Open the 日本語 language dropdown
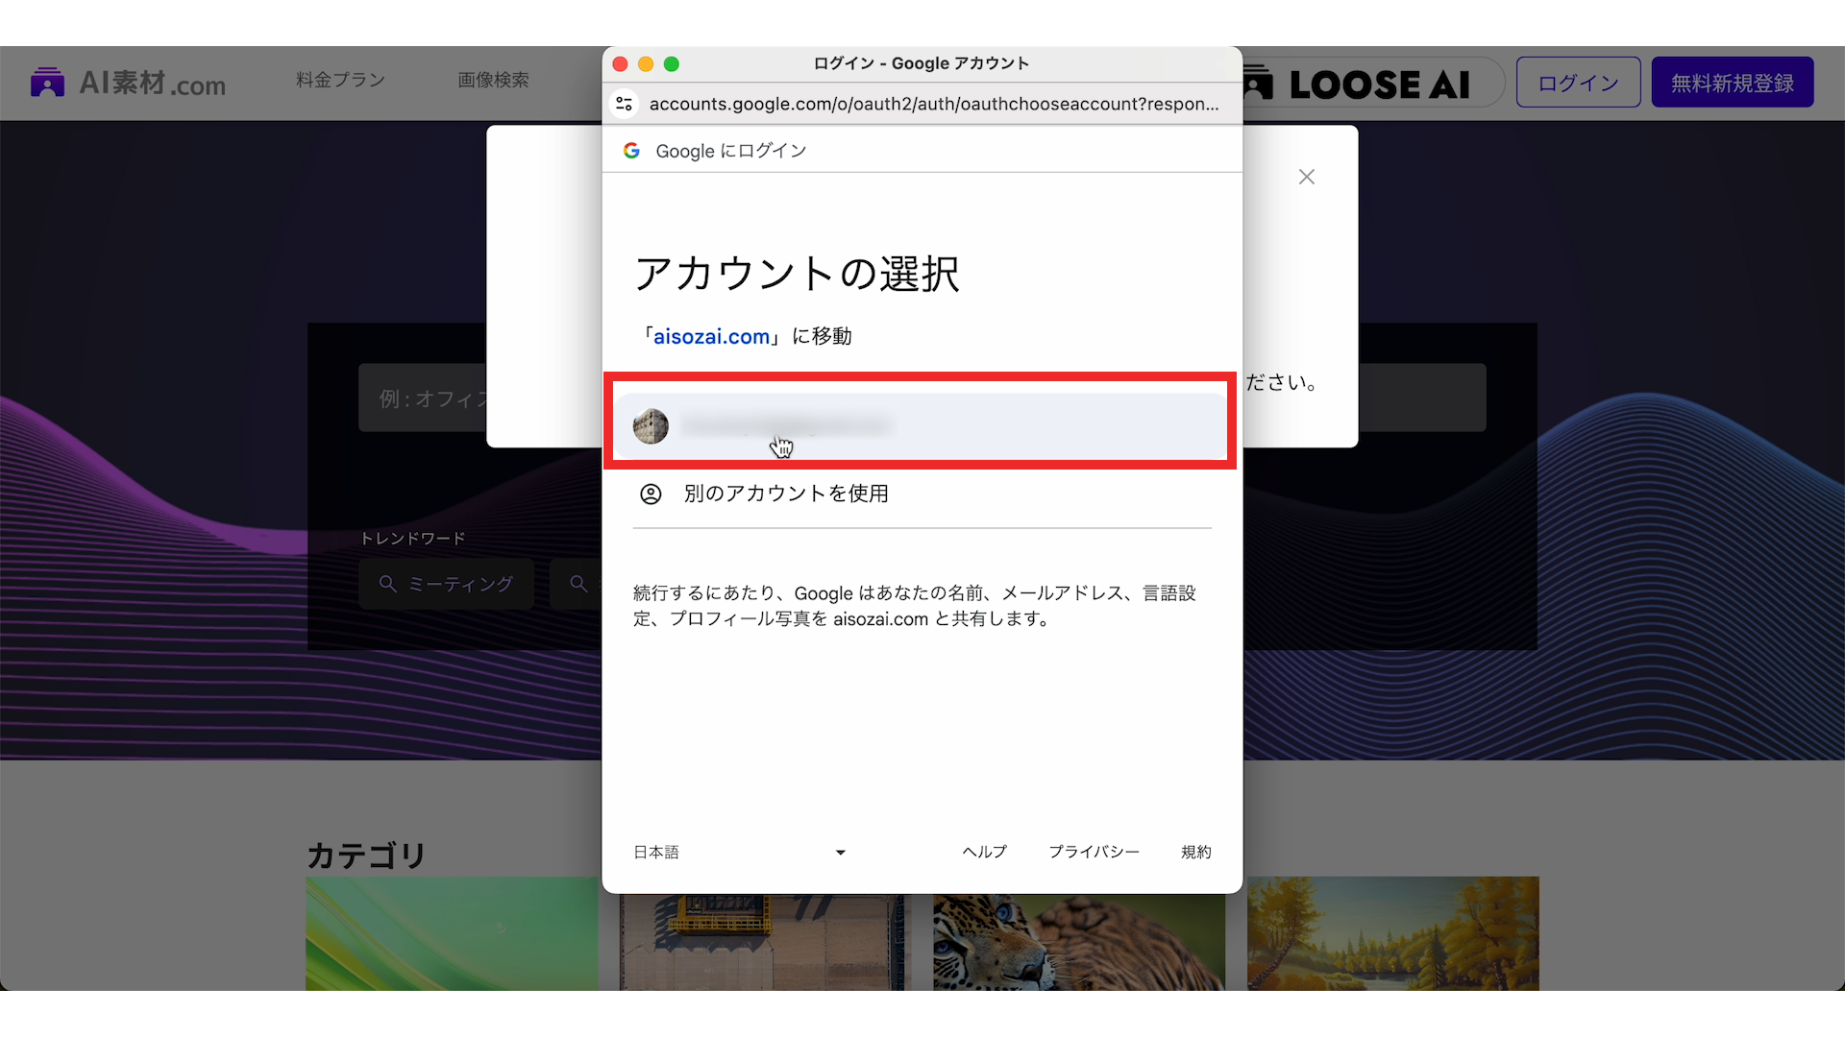 pyautogui.click(x=739, y=852)
